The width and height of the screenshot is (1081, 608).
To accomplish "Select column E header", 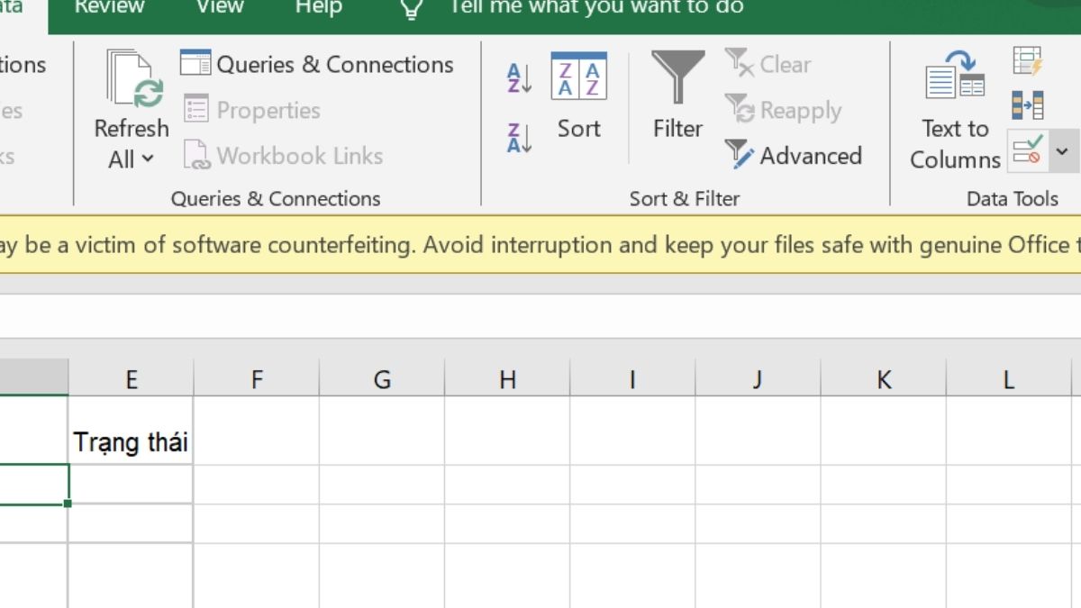I will (x=131, y=379).
